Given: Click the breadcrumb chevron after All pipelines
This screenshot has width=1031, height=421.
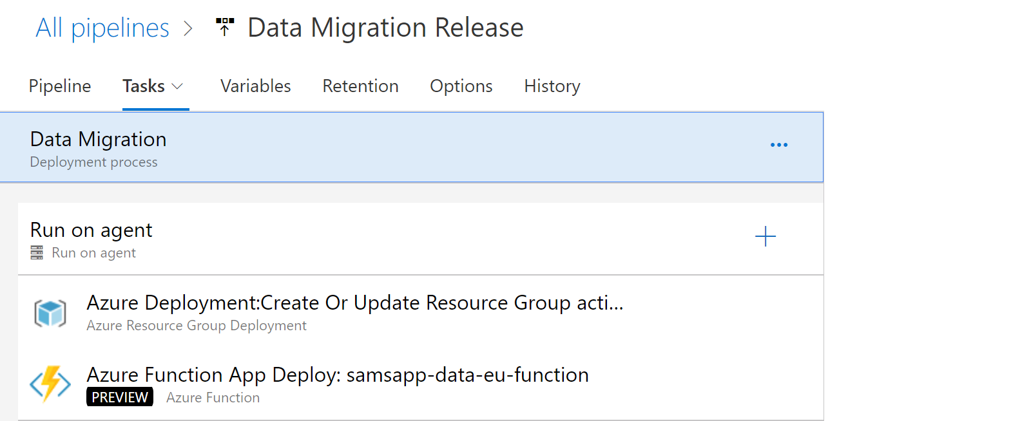Looking at the screenshot, I should pyautogui.click(x=188, y=28).
